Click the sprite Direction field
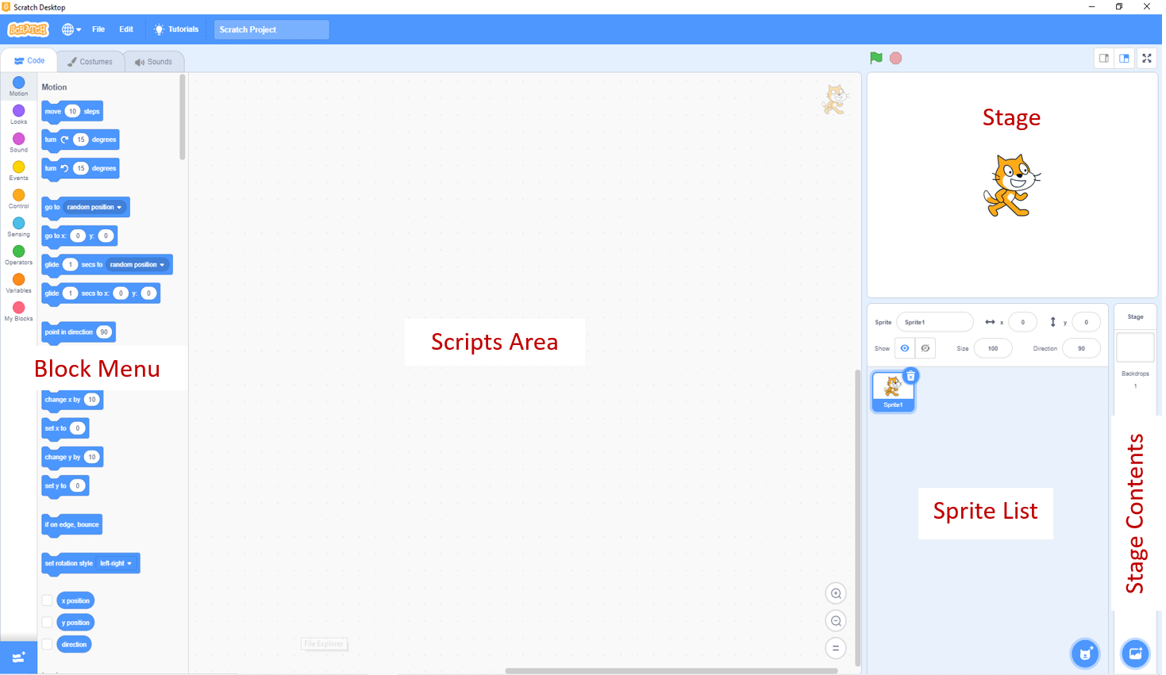The height and width of the screenshot is (675, 1166). 1081,348
